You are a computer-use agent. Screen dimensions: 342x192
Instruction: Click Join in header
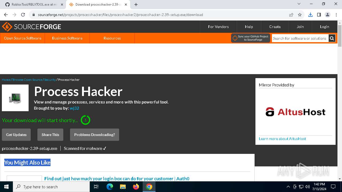tap(300, 27)
